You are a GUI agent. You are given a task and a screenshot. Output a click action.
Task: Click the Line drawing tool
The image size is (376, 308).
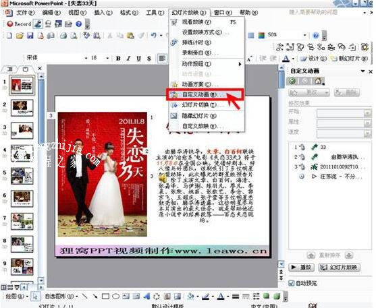point(84,297)
